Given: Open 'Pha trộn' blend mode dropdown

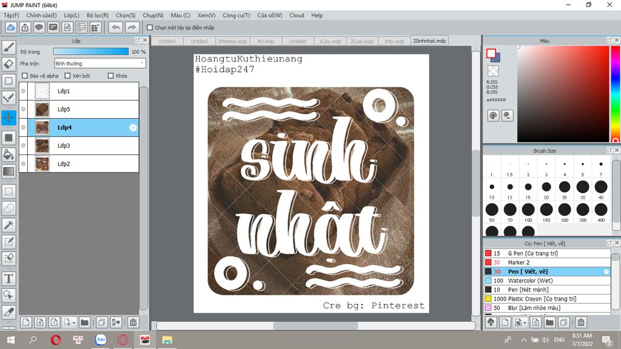Looking at the screenshot, I should point(100,63).
